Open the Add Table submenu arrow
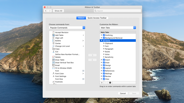This screenshot has width=184, height=103. tap(83, 35)
